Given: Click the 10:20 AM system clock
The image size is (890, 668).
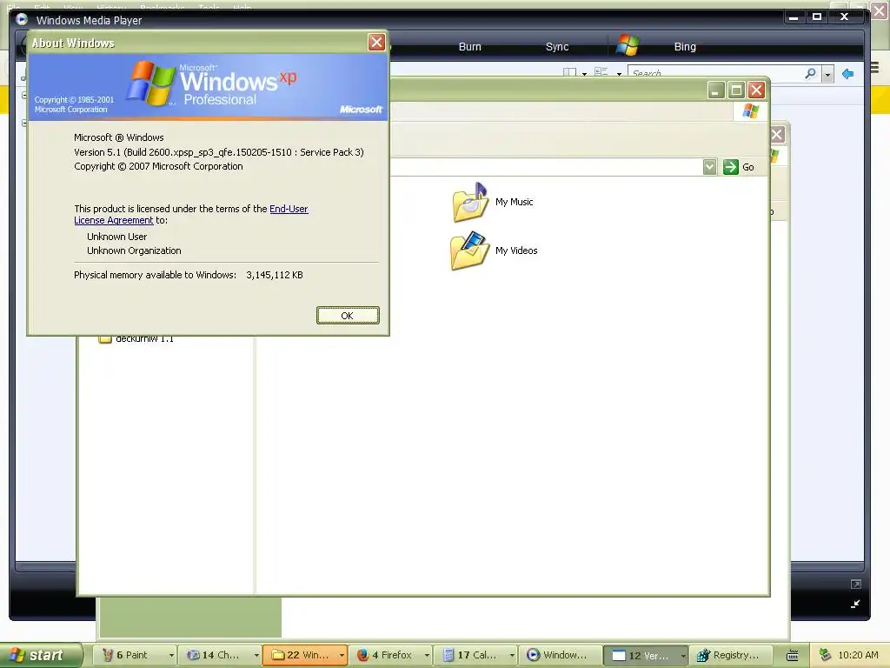Looking at the screenshot, I should (858, 655).
